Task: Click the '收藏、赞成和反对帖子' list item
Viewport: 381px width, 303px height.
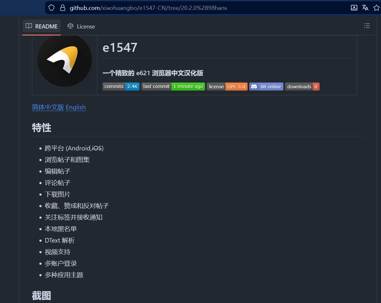Action: point(77,206)
